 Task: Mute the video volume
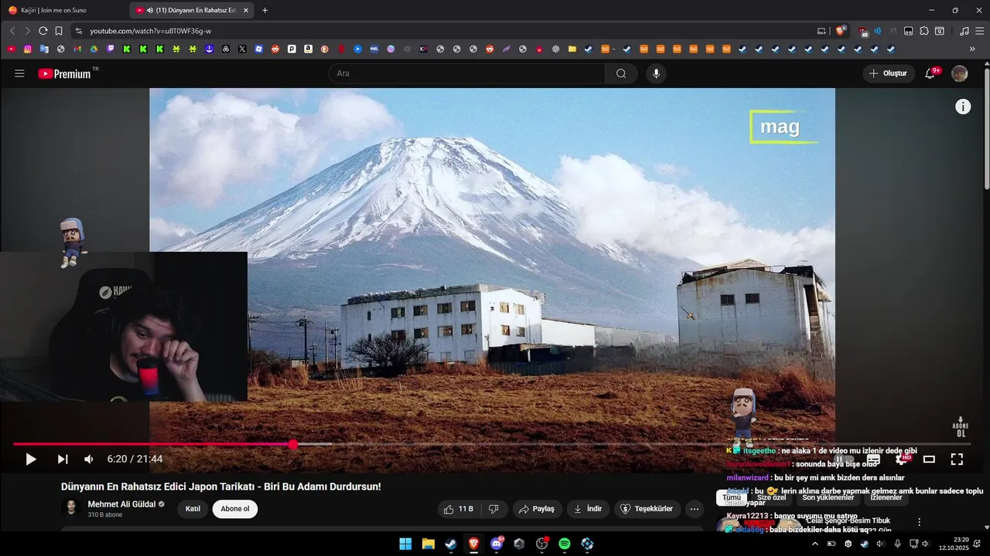point(89,459)
